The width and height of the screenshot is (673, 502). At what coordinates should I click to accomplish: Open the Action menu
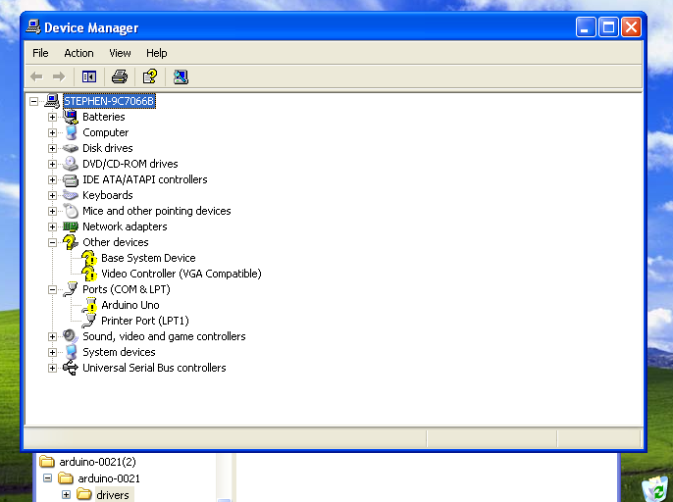(x=78, y=53)
